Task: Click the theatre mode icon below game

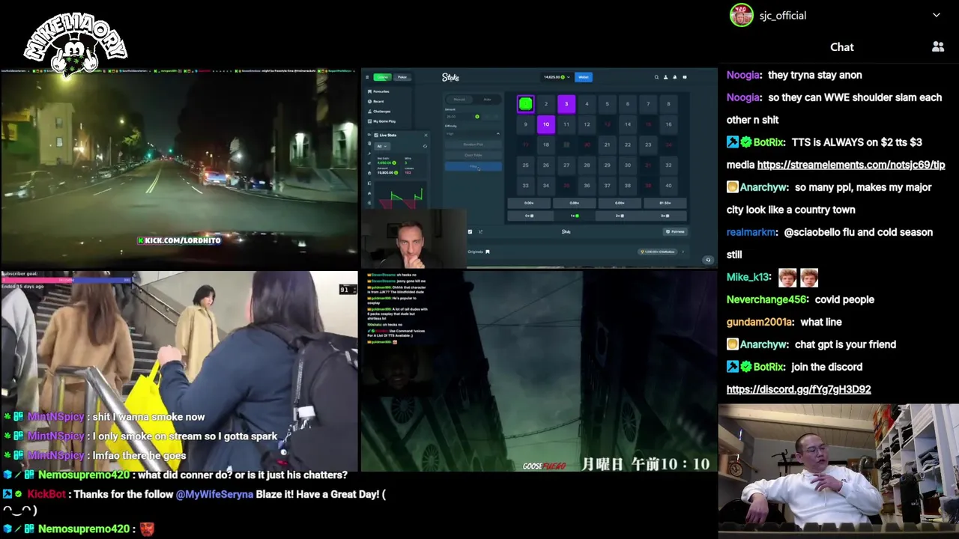Action: [x=480, y=231]
